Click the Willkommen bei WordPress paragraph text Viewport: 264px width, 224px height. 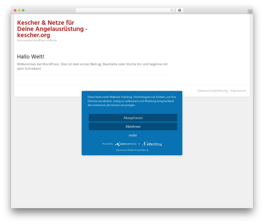pos(92,66)
